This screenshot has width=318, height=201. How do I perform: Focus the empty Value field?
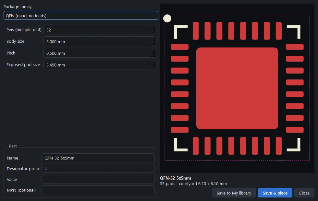pos(98,179)
